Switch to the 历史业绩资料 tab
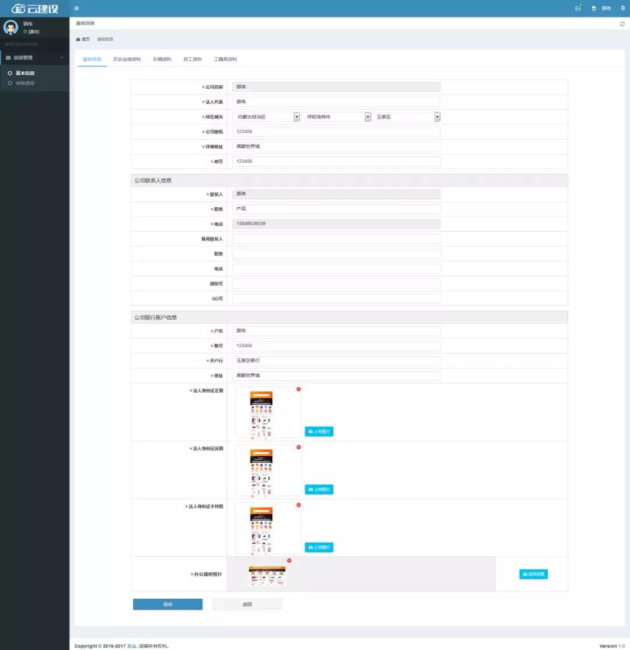Viewport: 630px width, 650px height. [127, 60]
